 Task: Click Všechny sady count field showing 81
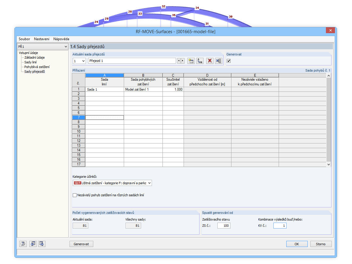[133, 226]
